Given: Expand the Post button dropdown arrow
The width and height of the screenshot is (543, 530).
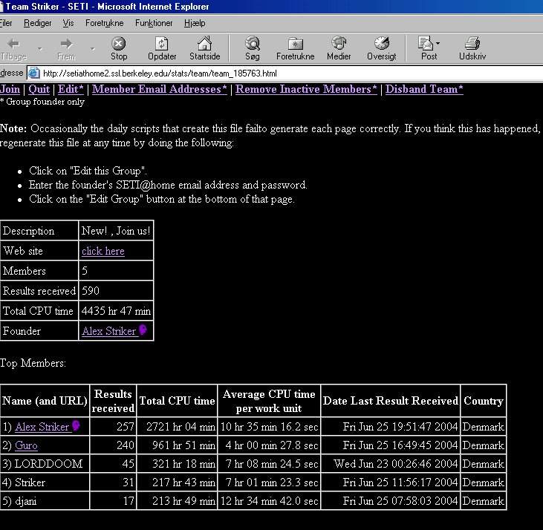Looking at the screenshot, I should (x=438, y=44).
